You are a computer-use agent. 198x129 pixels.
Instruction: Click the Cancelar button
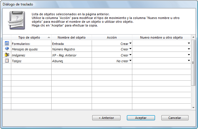point(175,118)
